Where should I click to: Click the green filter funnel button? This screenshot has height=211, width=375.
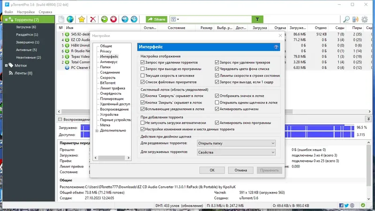tap(257, 19)
